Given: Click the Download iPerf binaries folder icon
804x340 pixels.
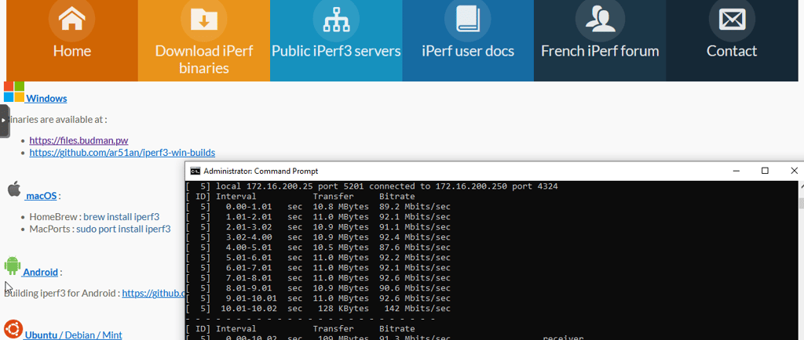Looking at the screenshot, I should [x=204, y=18].
